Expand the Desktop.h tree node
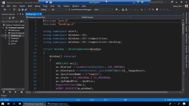189x106 pixels. (x=6, y=38)
